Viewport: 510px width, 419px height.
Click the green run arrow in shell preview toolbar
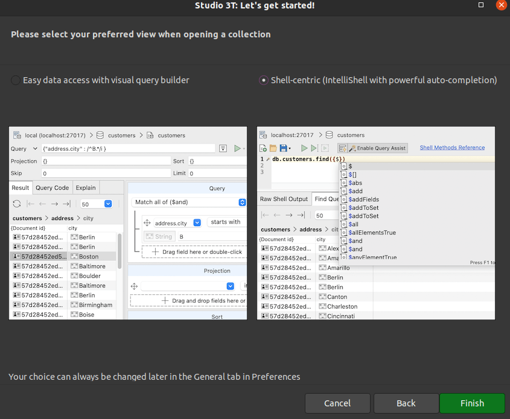coord(304,148)
